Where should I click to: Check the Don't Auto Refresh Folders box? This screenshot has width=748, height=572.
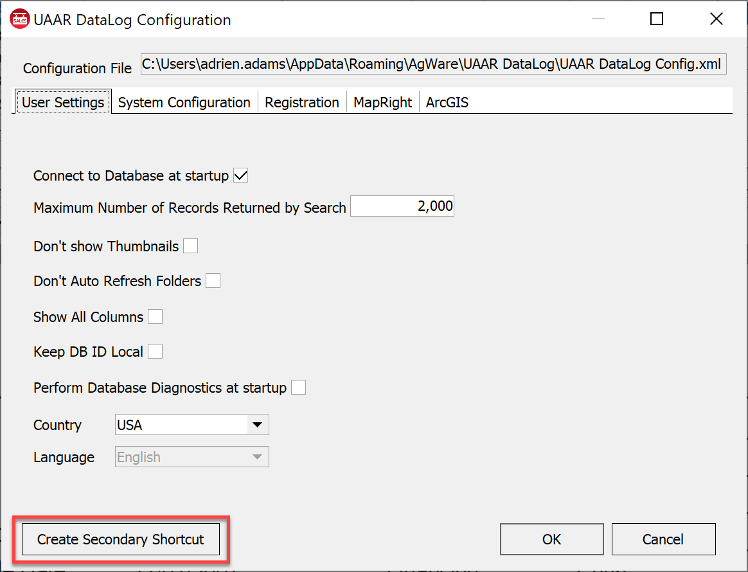(213, 281)
